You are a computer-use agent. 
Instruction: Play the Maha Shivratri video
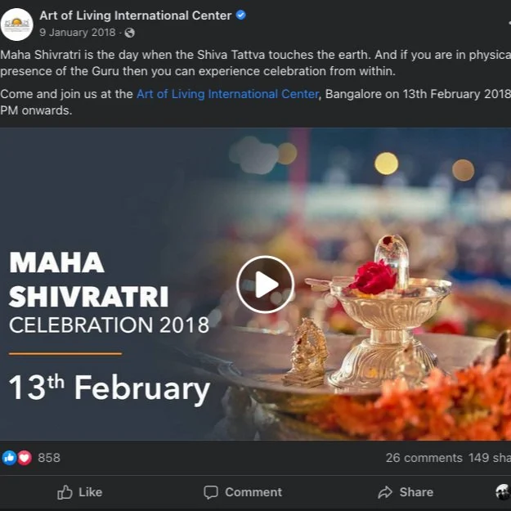(x=265, y=285)
